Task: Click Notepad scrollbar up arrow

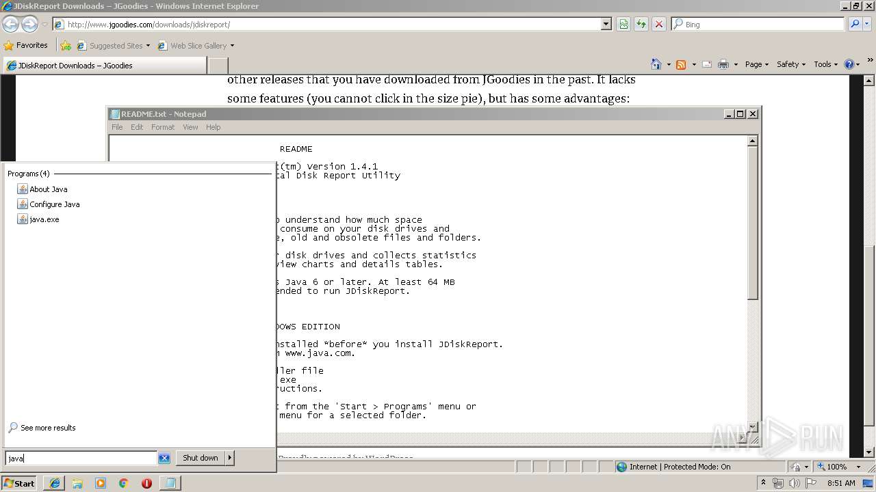Action: 752,141
